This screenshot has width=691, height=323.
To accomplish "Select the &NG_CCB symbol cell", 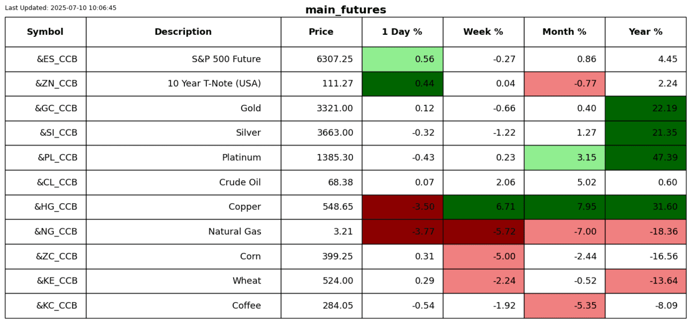I will (x=56, y=232).
